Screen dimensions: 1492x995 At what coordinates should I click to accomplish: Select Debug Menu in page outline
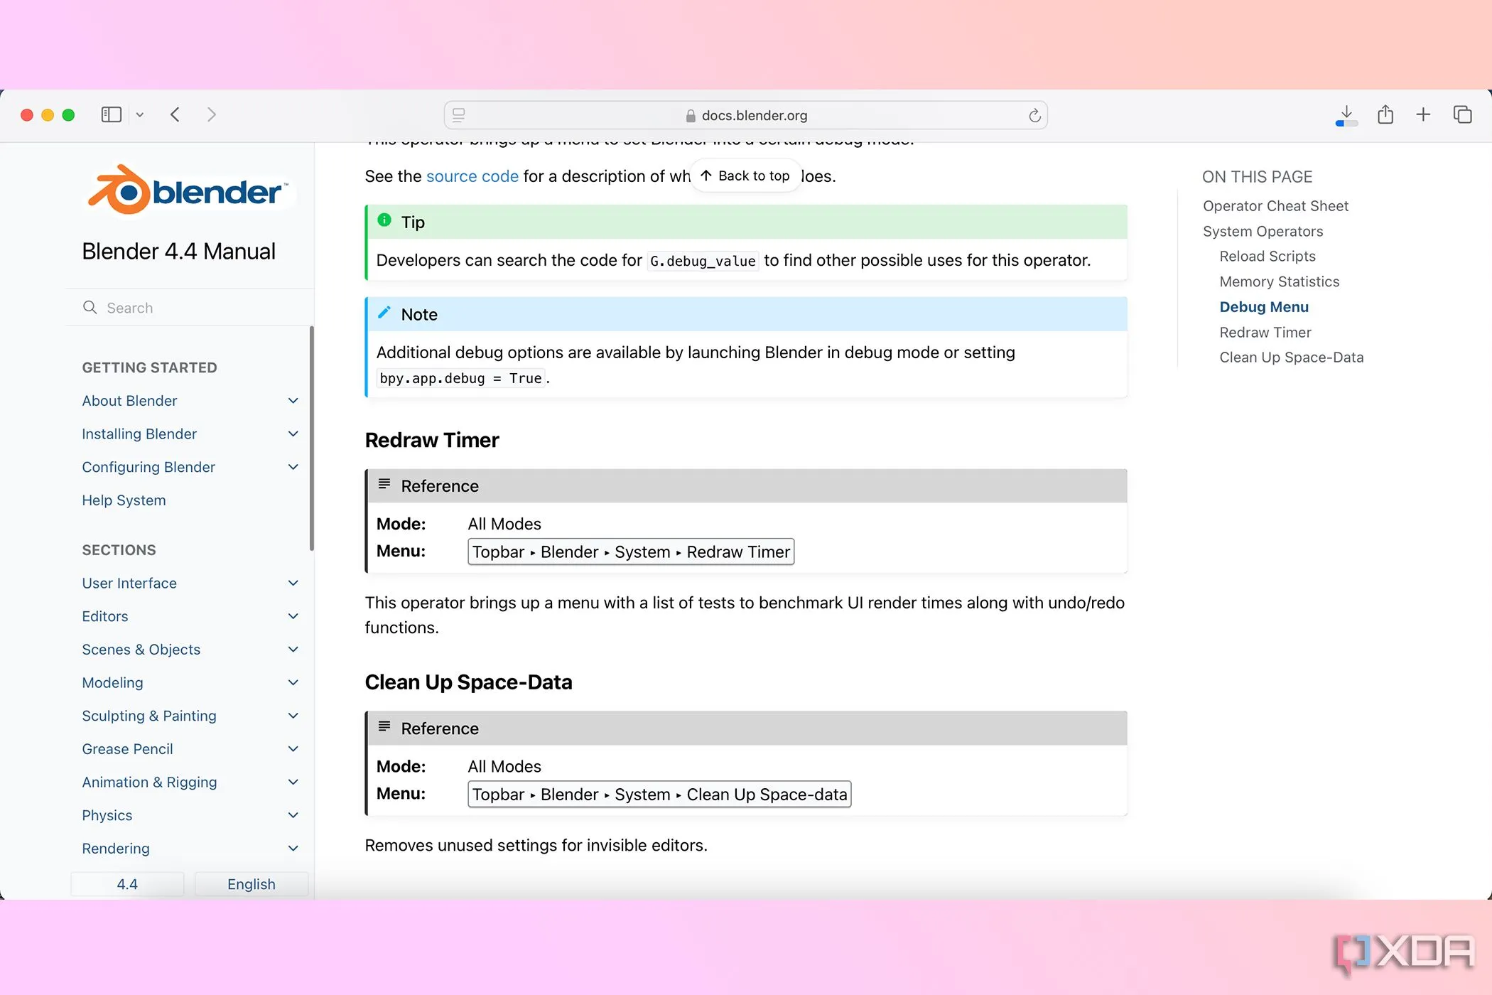click(x=1264, y=307)
